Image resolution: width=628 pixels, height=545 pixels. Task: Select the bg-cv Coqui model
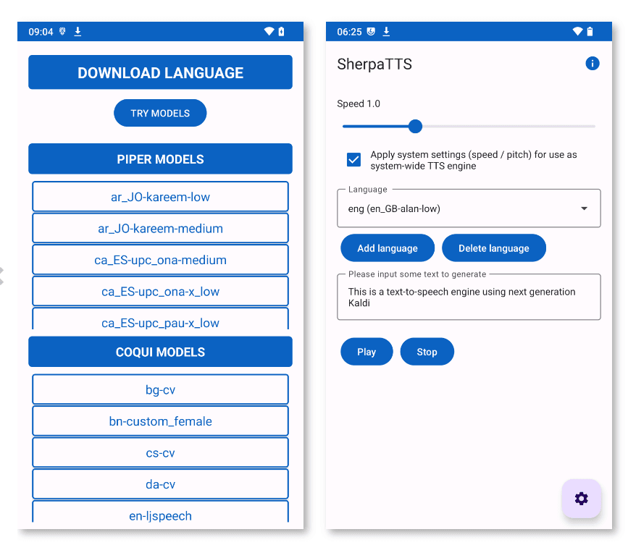coord(160,389)
